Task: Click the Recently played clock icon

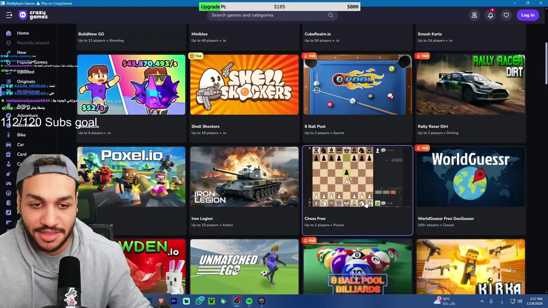Action: pos(9,43)
